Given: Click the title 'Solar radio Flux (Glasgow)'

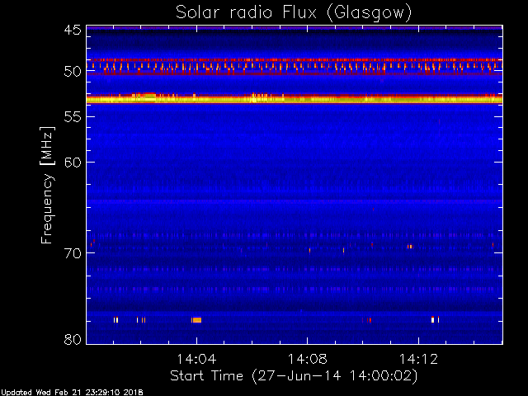Looking at the screenshot, I should point(294,13).
